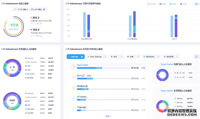Click export icon beside the category tabs
This screenshot has height=119, width=200.
coord(196,57)
